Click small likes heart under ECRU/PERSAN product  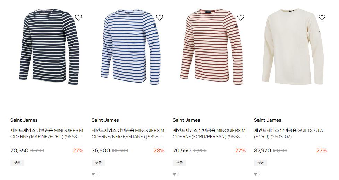174,174
